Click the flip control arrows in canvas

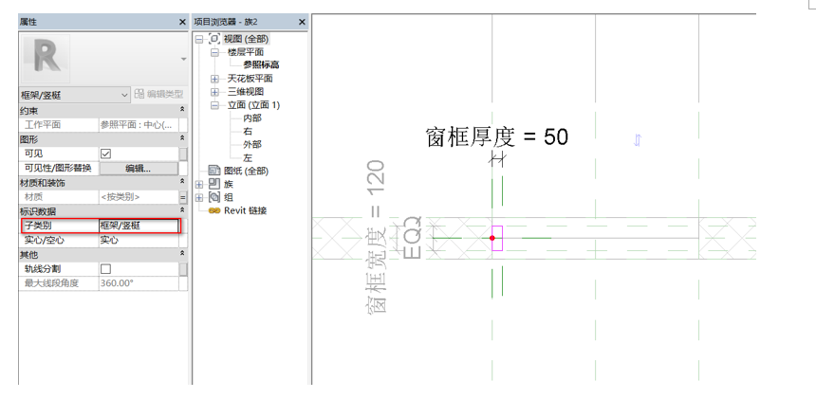(638, 139)
